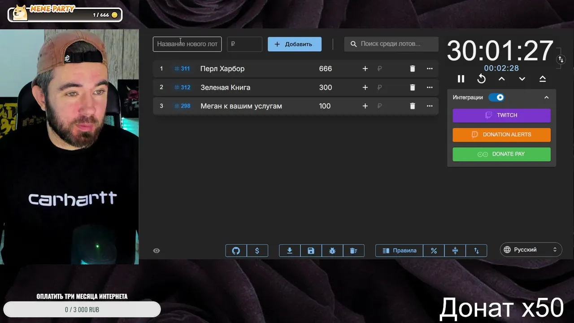
Task: Click the double up arrow timer icon
Action: point(543,79)
